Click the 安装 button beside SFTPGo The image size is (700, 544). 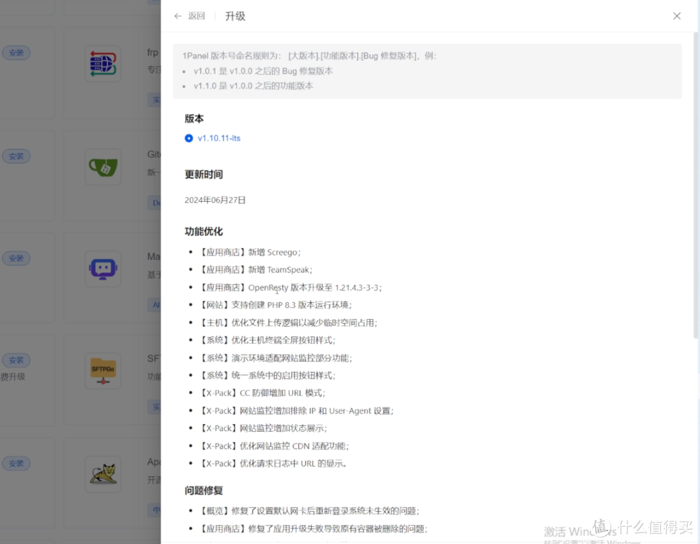click(16, 360)
